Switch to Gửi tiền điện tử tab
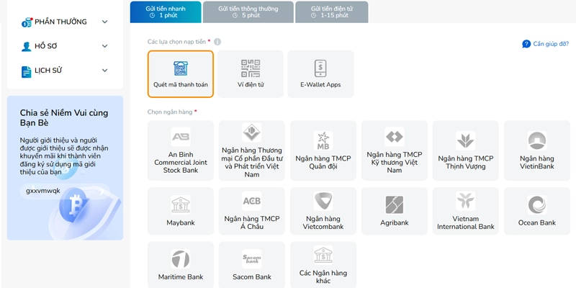576x288 pixels. [332, 12]
